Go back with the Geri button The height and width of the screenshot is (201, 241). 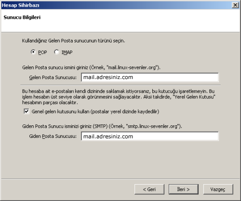[x=149, y=189]
